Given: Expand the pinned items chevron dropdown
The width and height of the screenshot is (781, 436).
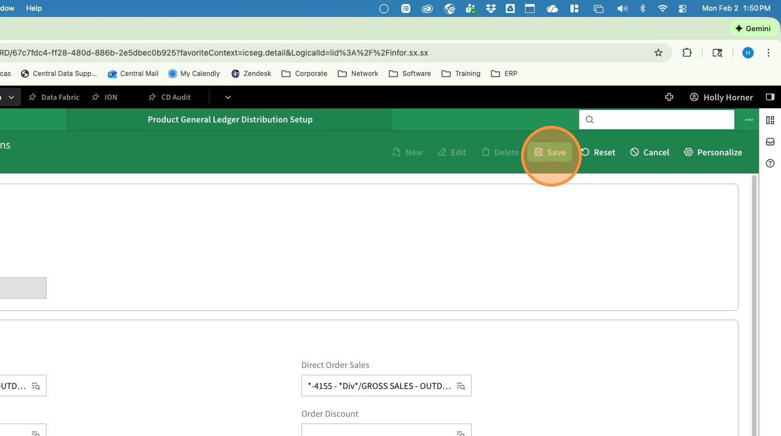Looking at the screenshot, I should coord(228,97).
